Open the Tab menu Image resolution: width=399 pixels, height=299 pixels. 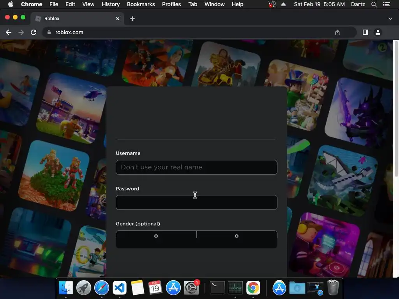coord(193,4)
